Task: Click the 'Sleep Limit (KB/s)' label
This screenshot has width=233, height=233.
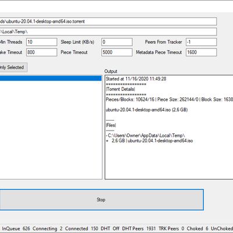Action: click(x=77, y=42)
